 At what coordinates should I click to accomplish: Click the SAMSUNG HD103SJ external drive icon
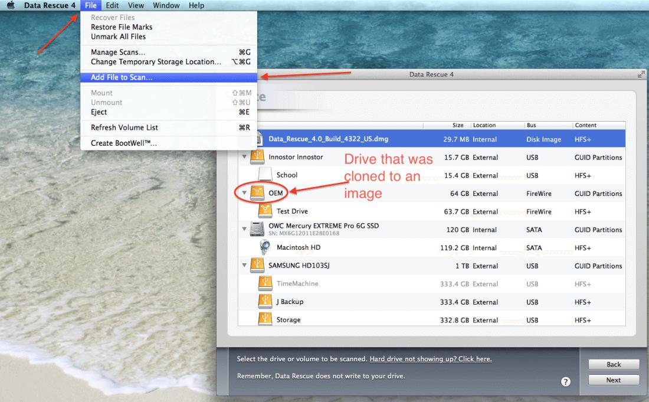pos(257,265)
